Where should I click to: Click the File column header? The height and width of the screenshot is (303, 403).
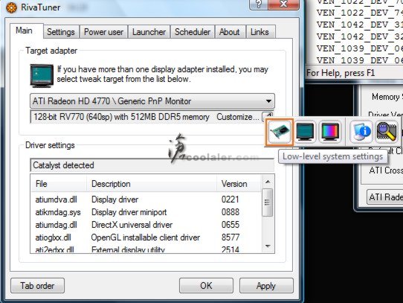coord(59,184)
